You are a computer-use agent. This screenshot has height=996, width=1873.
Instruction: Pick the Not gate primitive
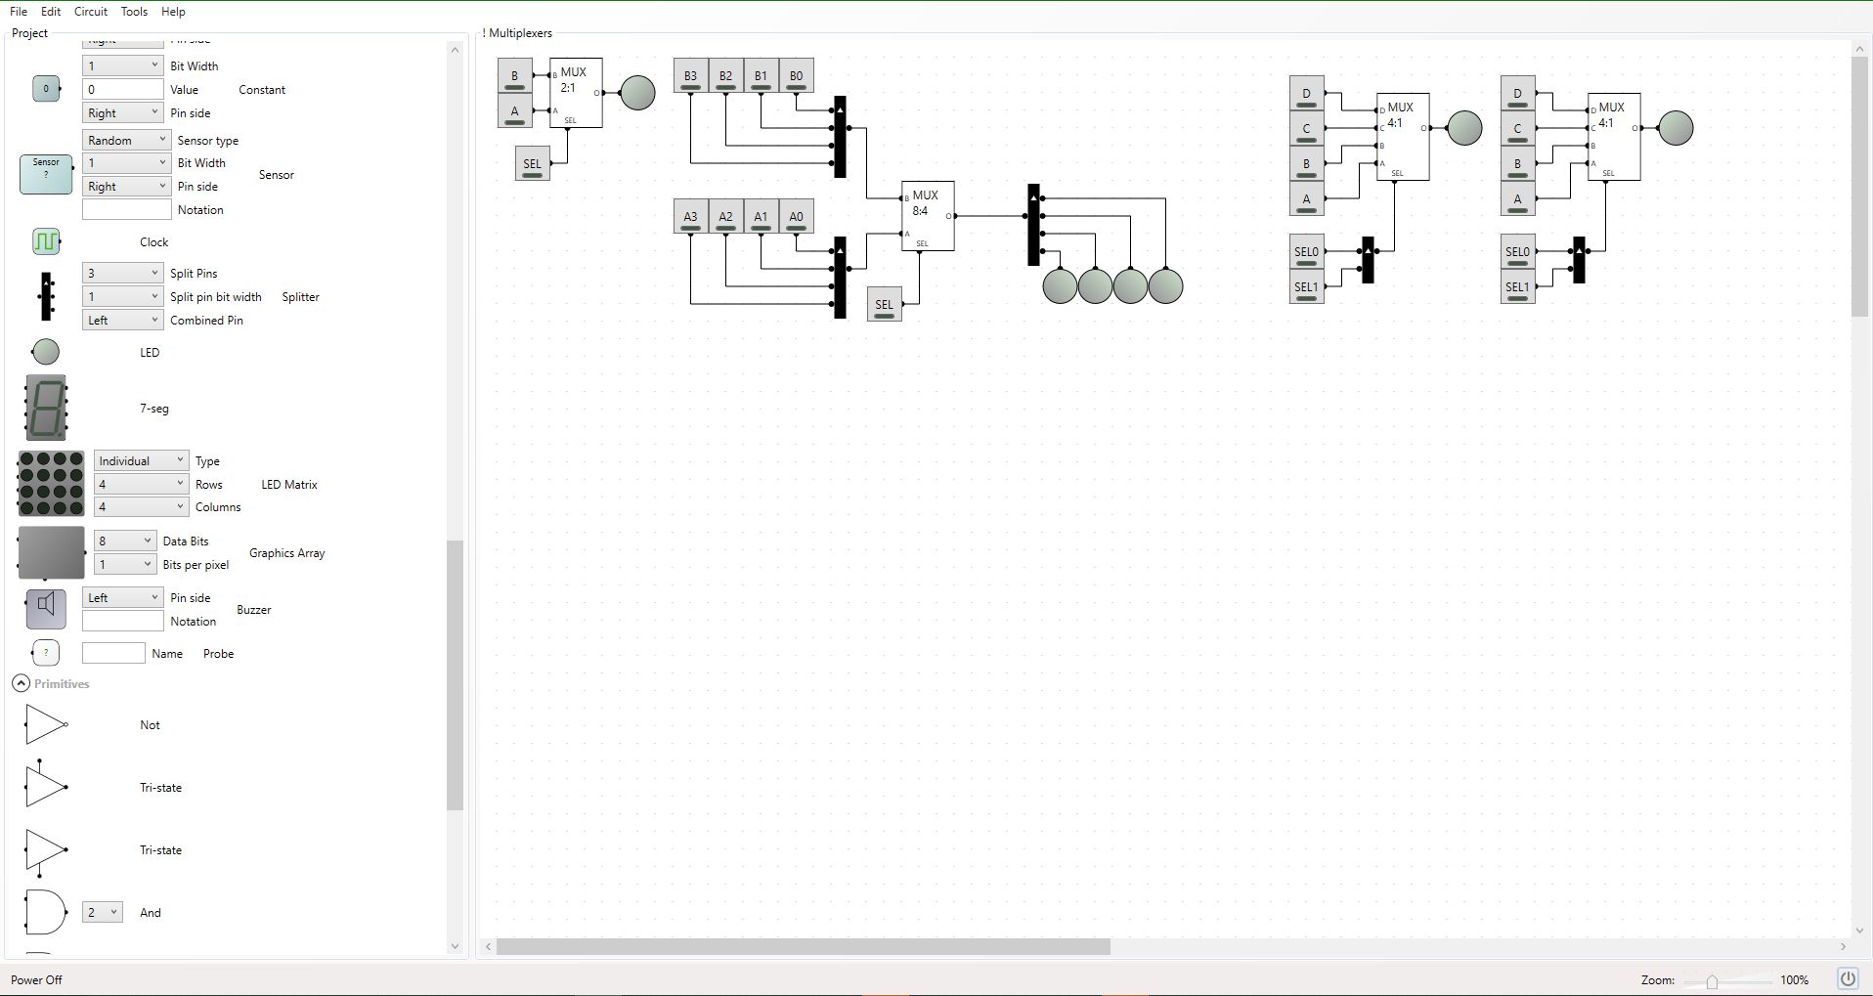tap(46, 724)
